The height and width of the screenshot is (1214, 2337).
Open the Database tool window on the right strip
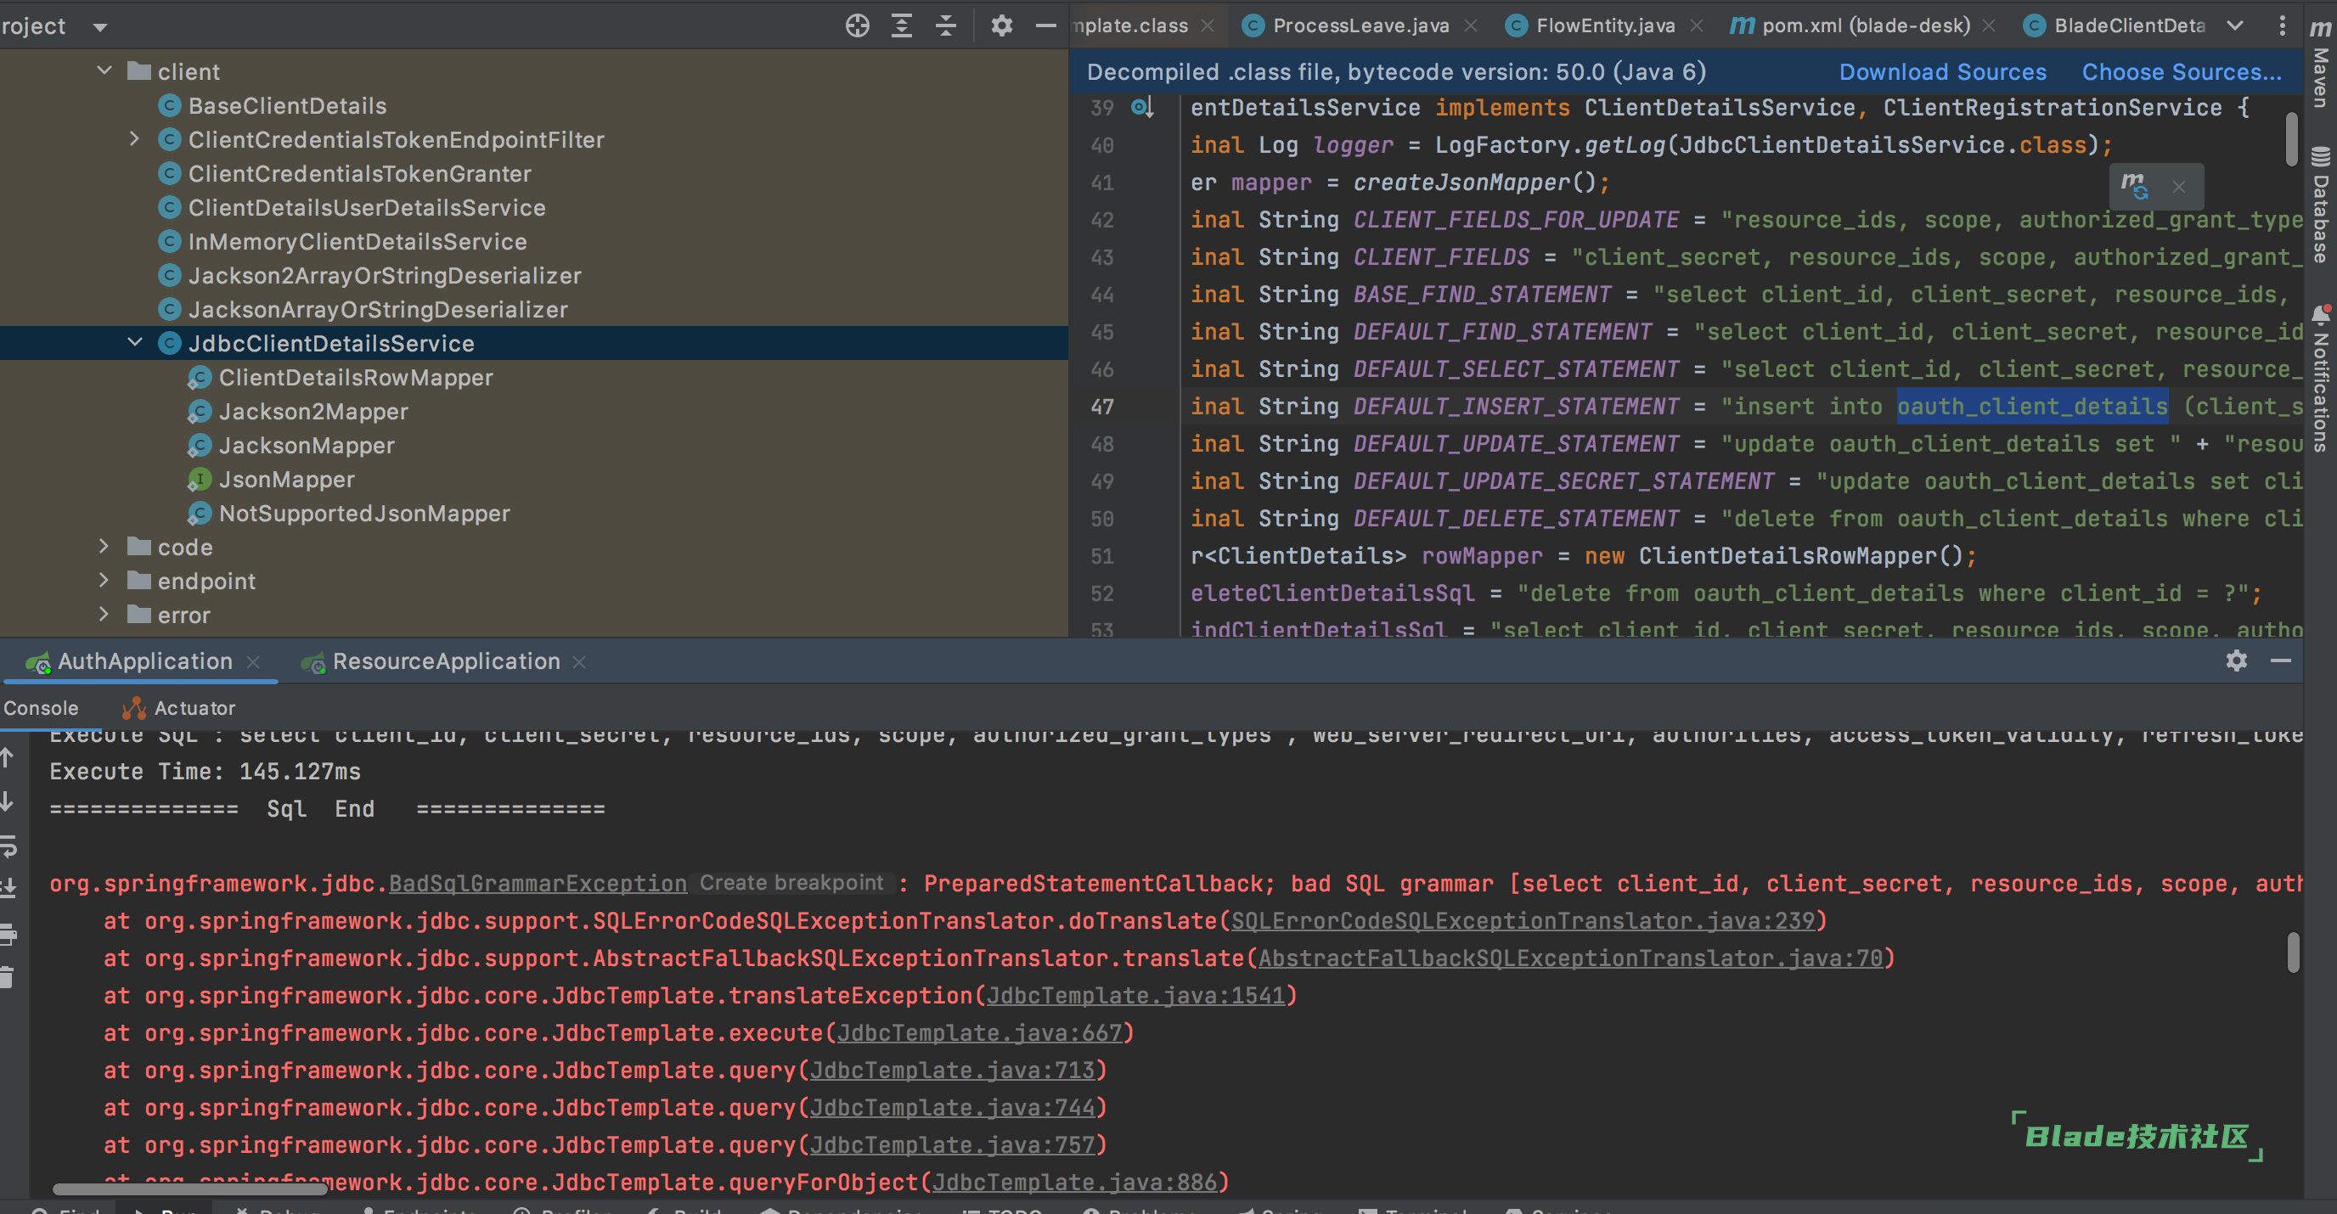2321,205
